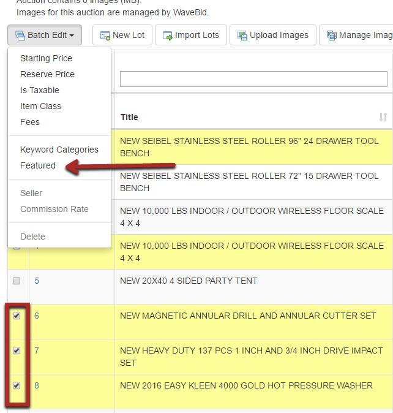Choose Starting Price from Batch Edit menu
Viewport: 393px width, 413px height.
(x=46, y=58)
